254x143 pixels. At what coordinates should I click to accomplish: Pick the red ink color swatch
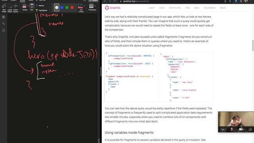72,8
